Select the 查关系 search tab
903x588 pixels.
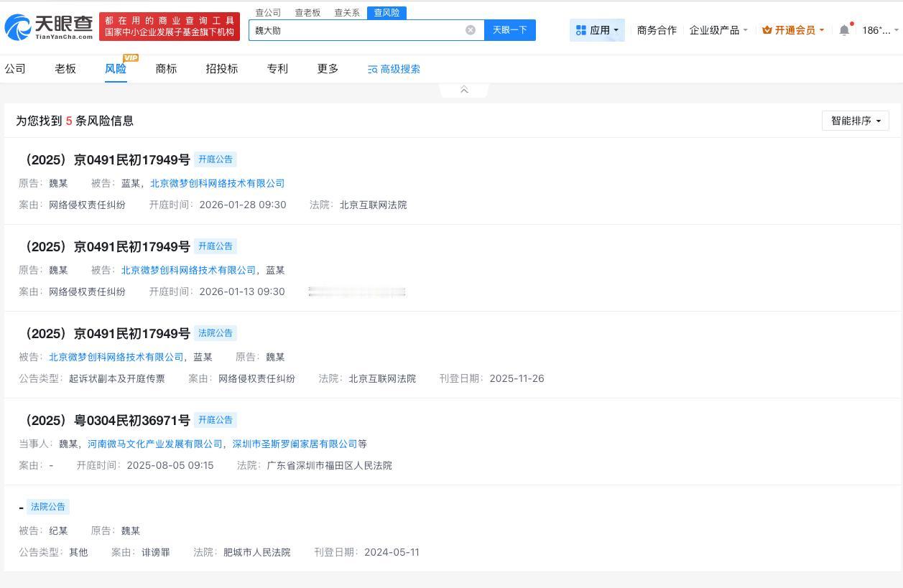(x=347, y=13)
